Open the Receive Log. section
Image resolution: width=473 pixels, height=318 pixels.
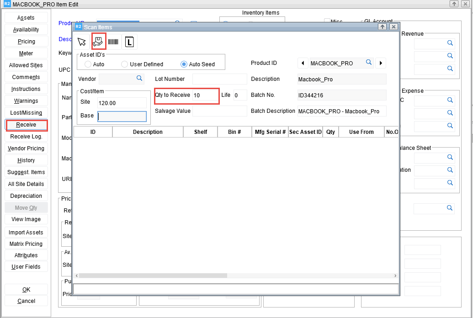pyautogui.click(x=26, y=137)
